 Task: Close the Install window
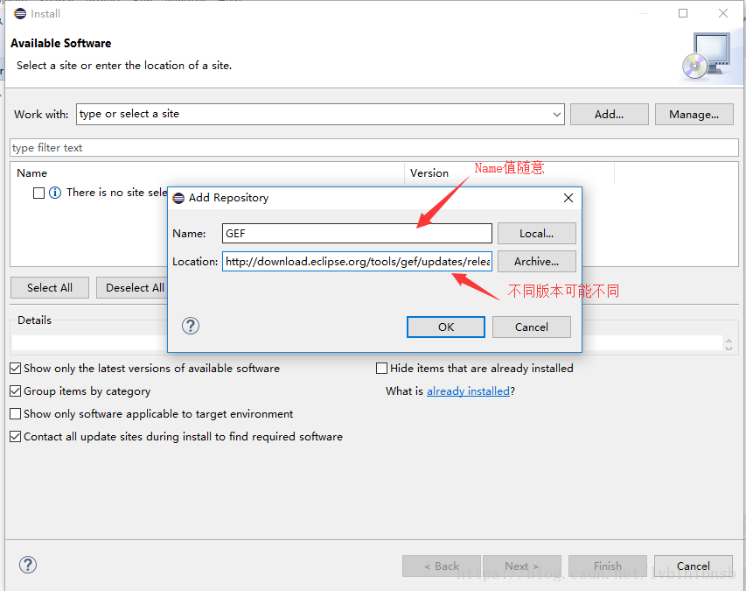click(x=722, y=13)
